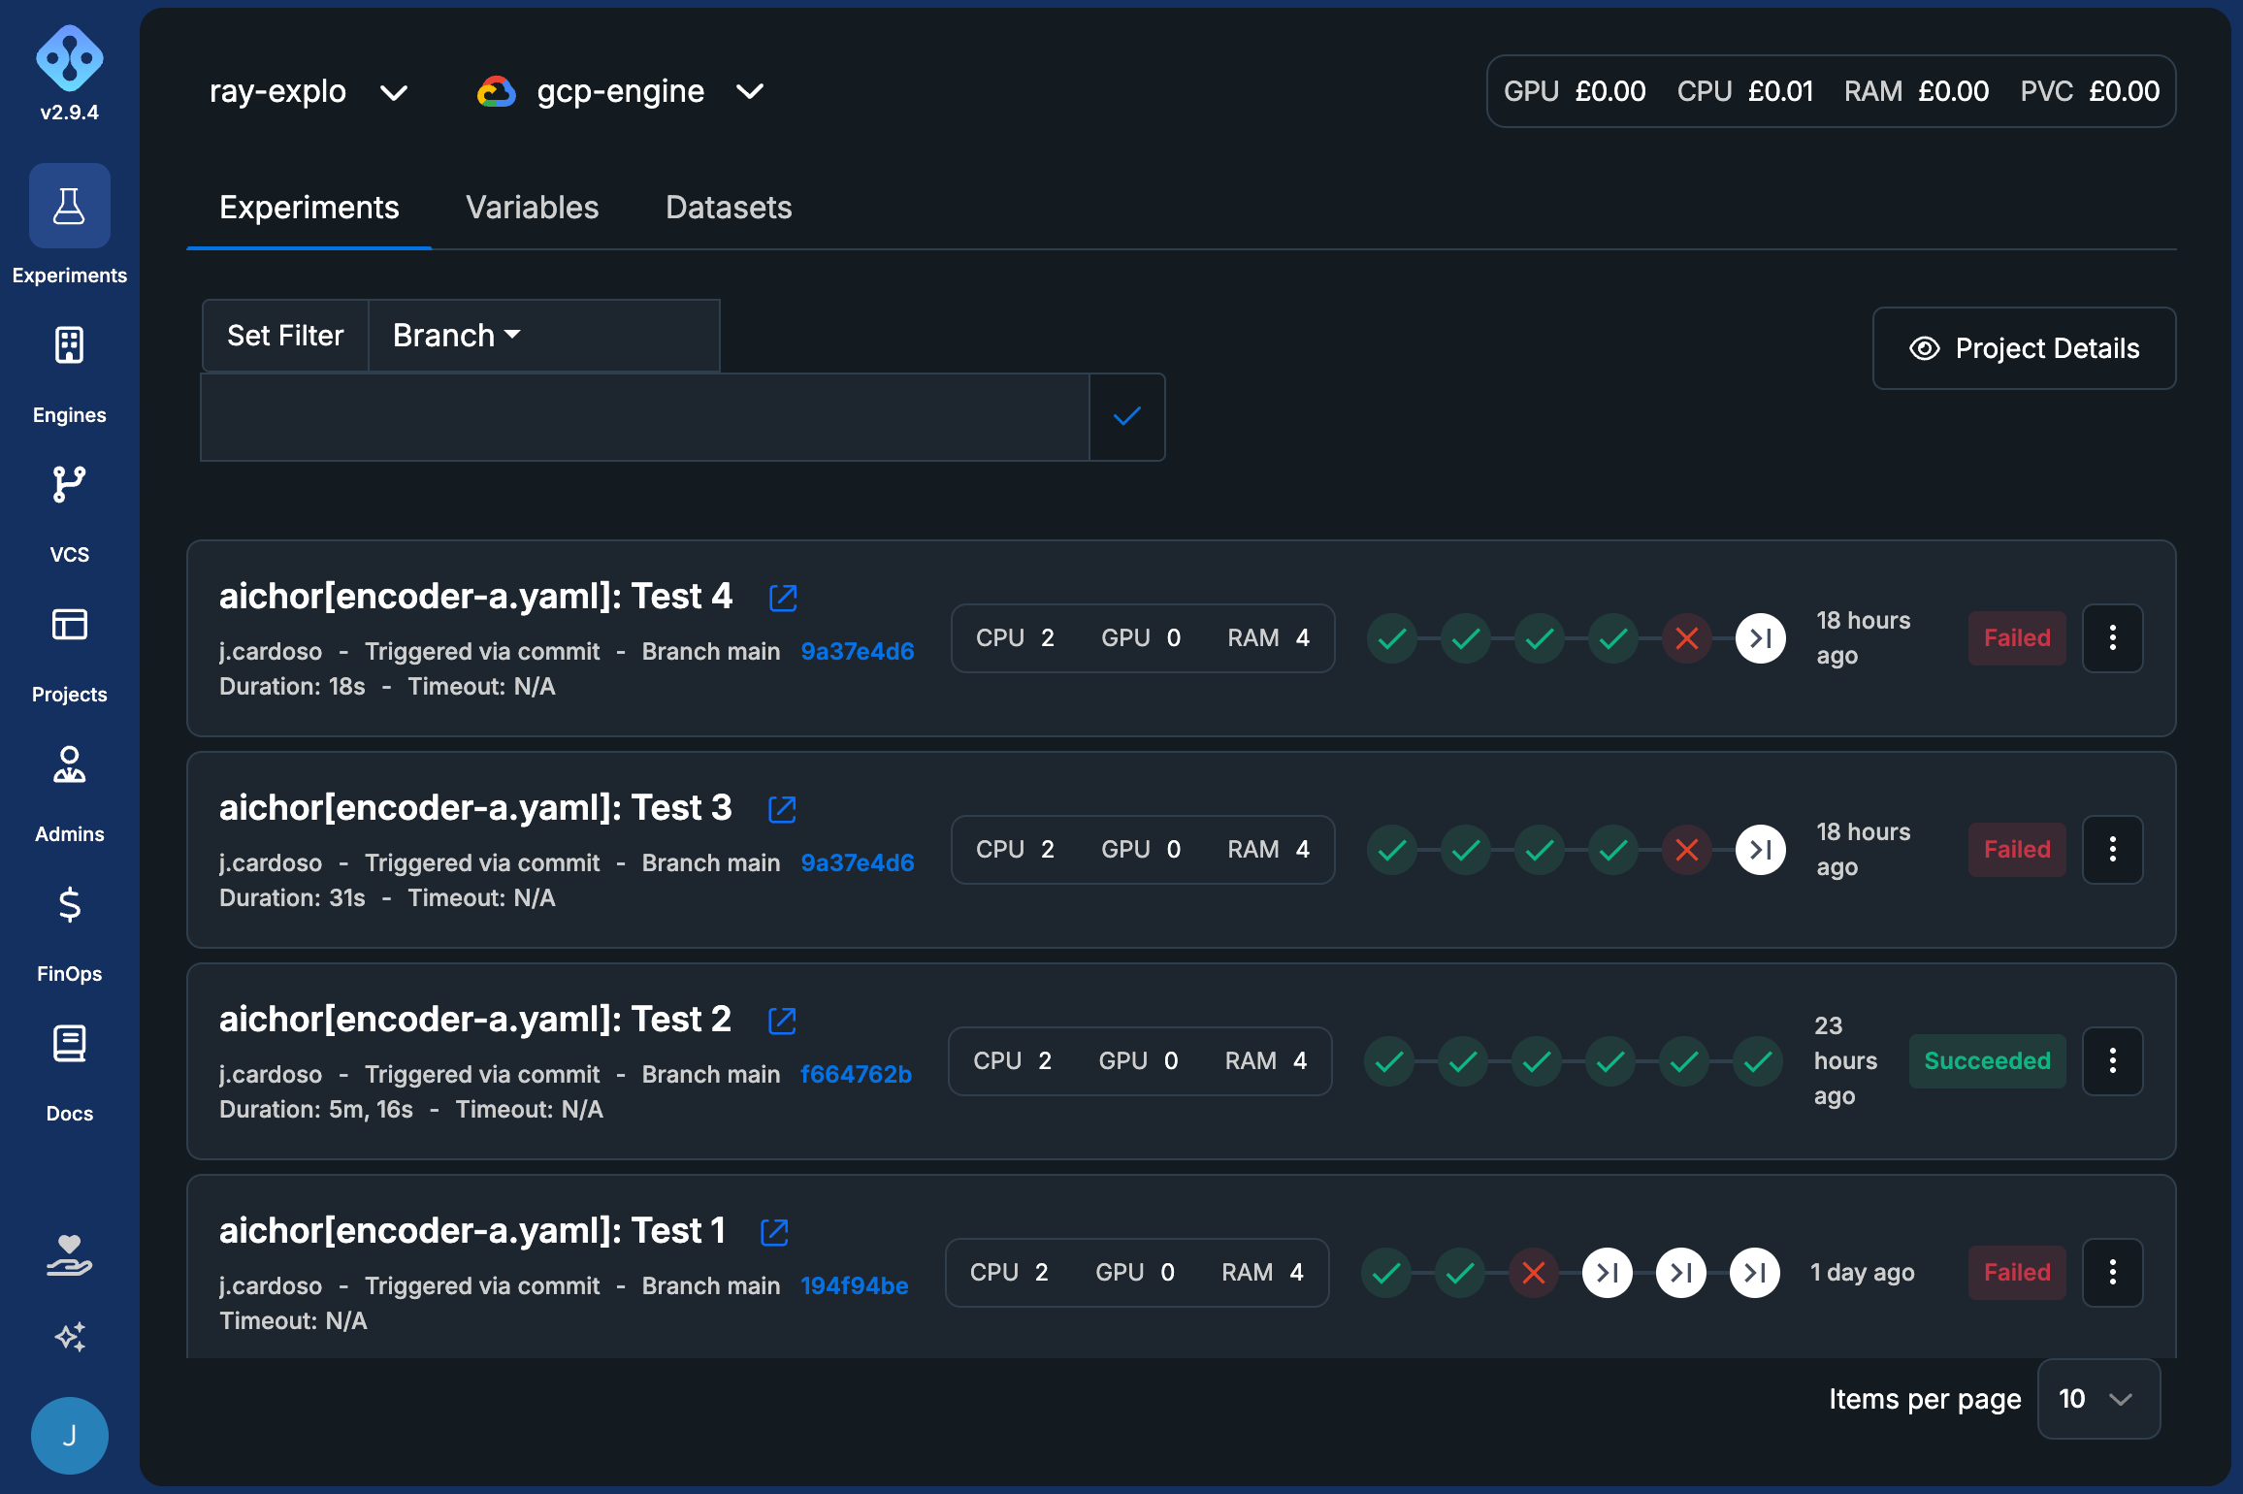Screen dimensions: 2243x1494
Task: Click the Failed badge of Test 1
Action: pos(2017,1273)
